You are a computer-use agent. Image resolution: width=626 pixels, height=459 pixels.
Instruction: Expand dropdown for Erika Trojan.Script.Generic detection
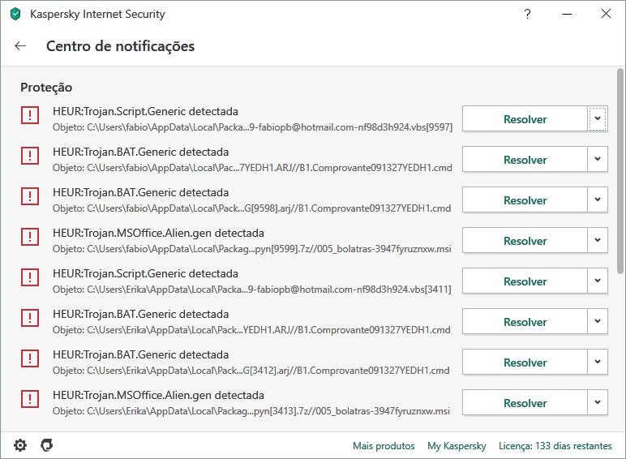(x=598, y=281)
